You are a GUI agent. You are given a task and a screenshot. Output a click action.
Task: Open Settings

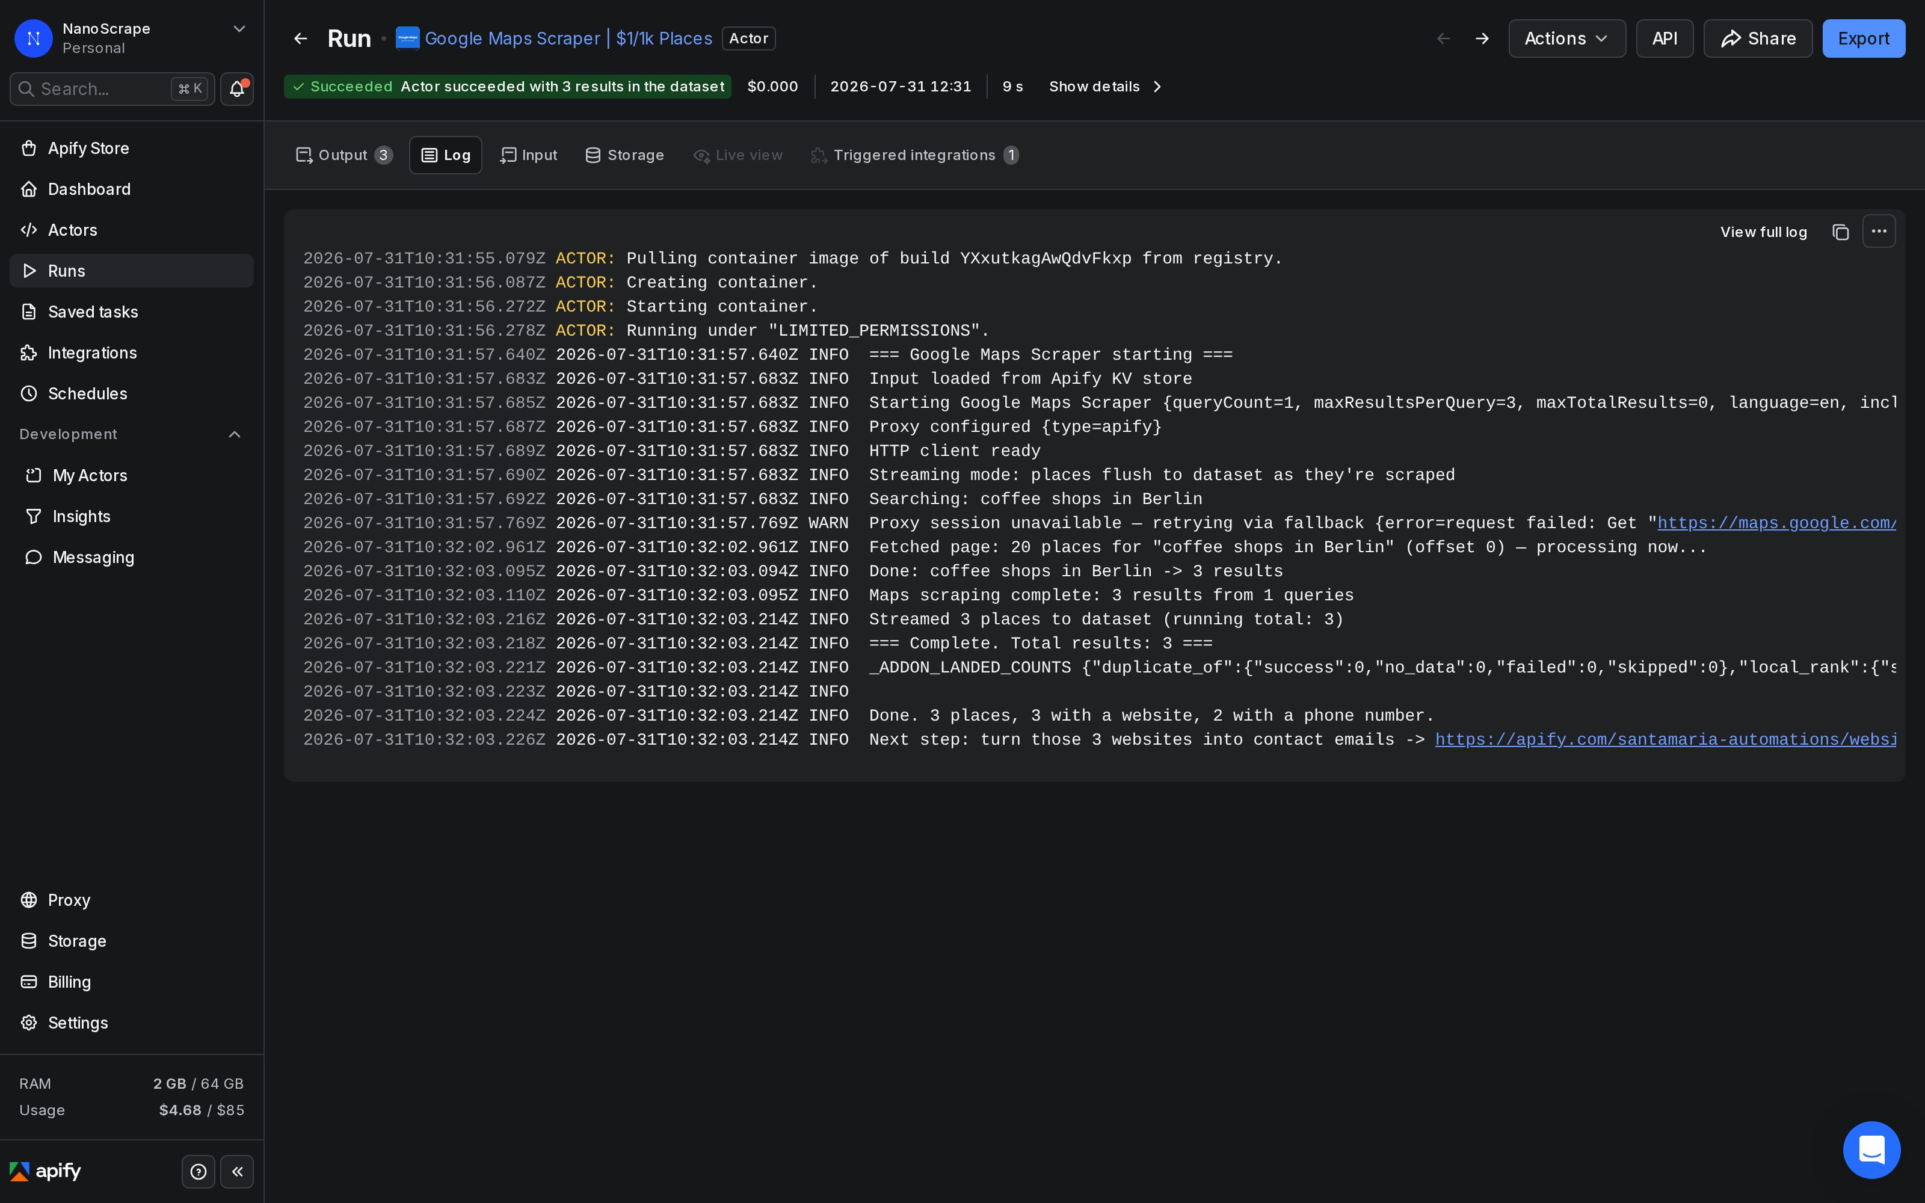(x=131, y=1023)
